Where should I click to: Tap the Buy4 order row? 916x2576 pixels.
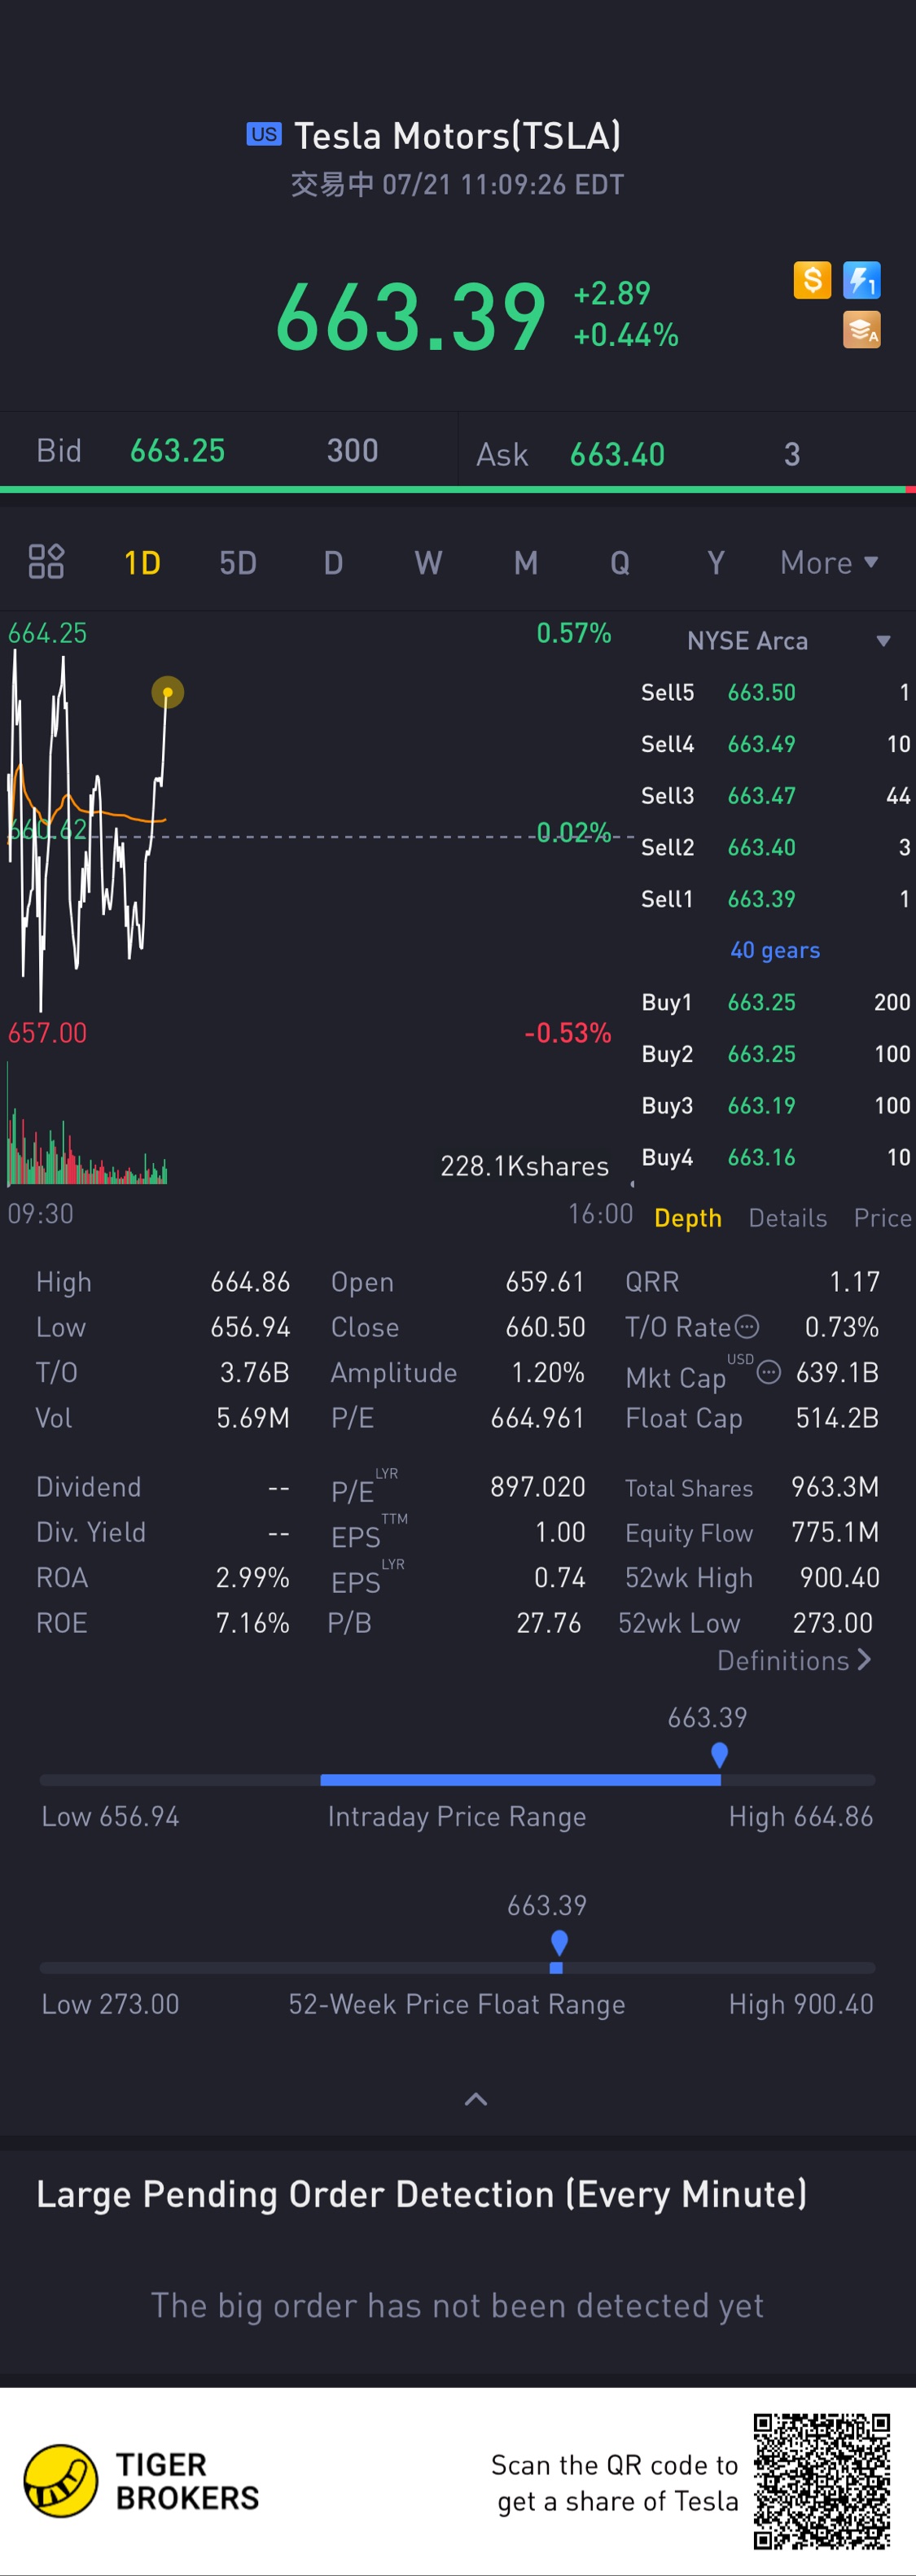click(x=775, y=1157)
